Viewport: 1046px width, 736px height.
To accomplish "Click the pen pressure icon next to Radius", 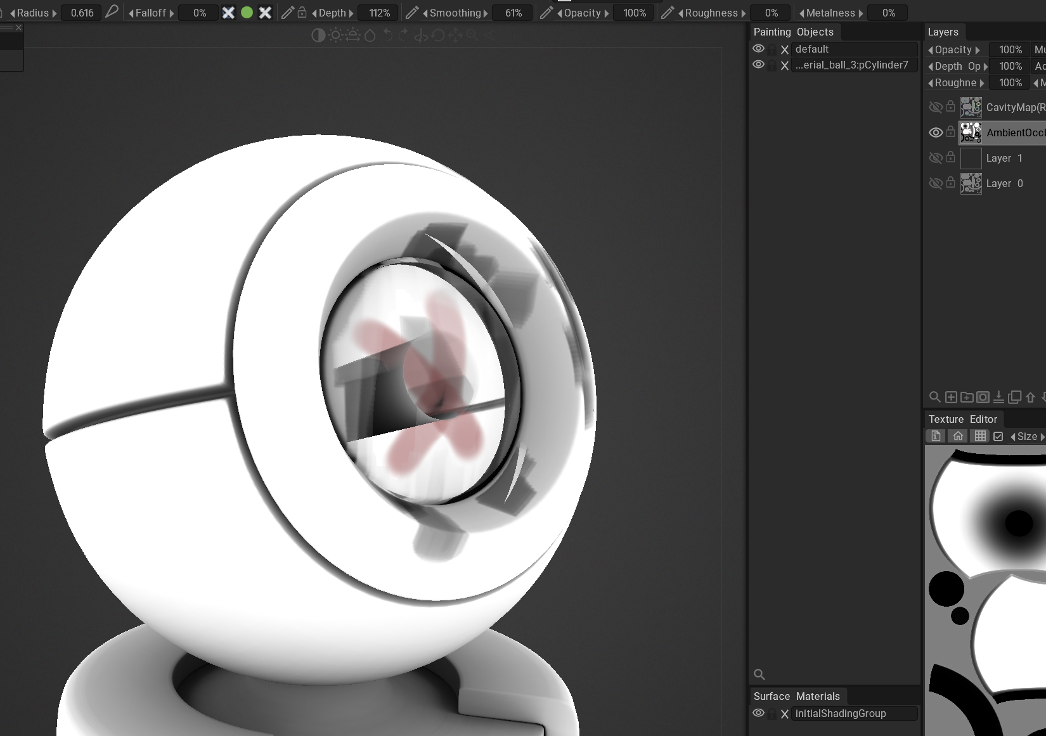I will (112, 12).
